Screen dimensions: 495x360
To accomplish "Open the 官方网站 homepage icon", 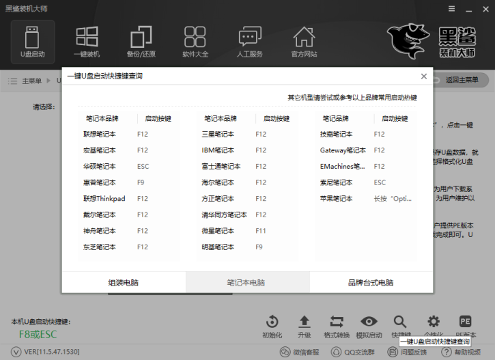I will [x=304, y=41].
